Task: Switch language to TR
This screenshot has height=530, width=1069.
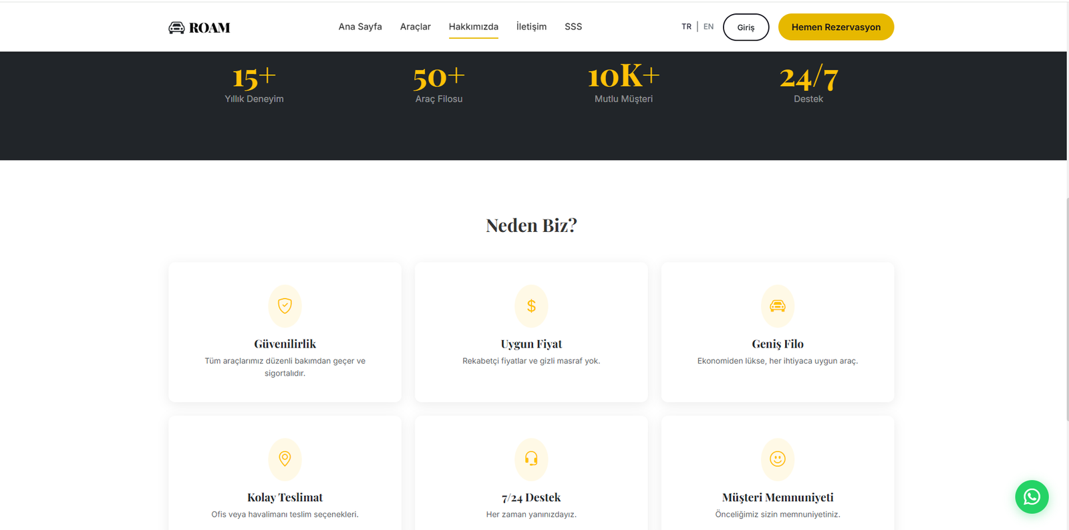Action: 686,27
